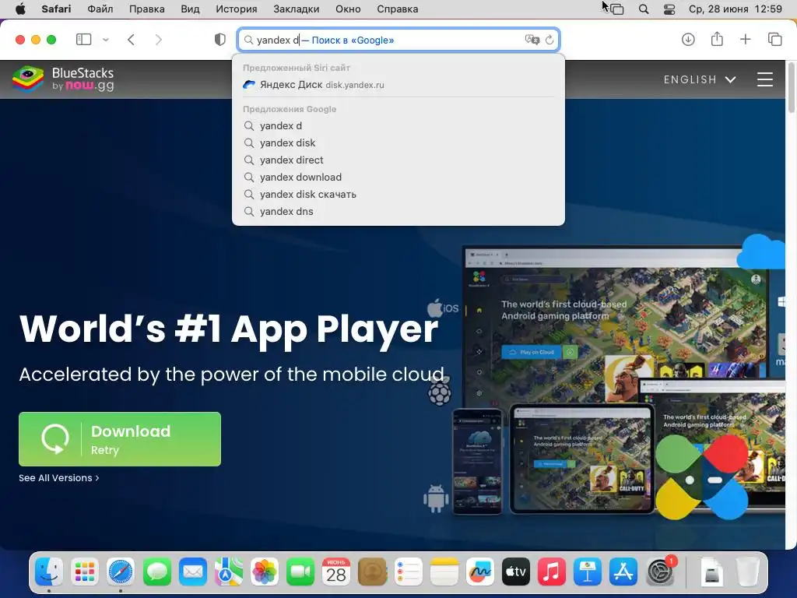Click the address bar with 'yandex d'

click(x=398, y=40)
